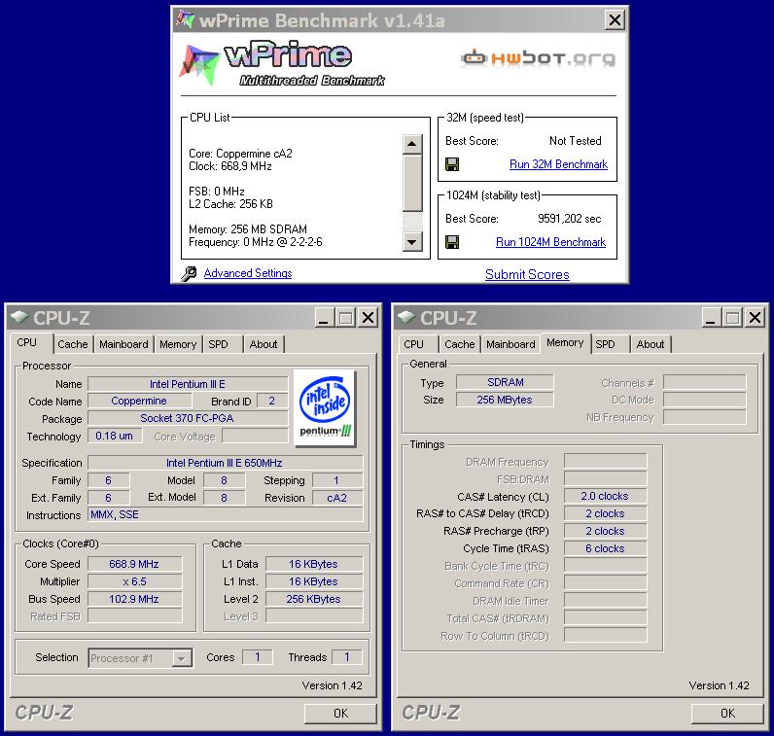Click Bus Speed value '102.9 MHz'

(134, 599)
